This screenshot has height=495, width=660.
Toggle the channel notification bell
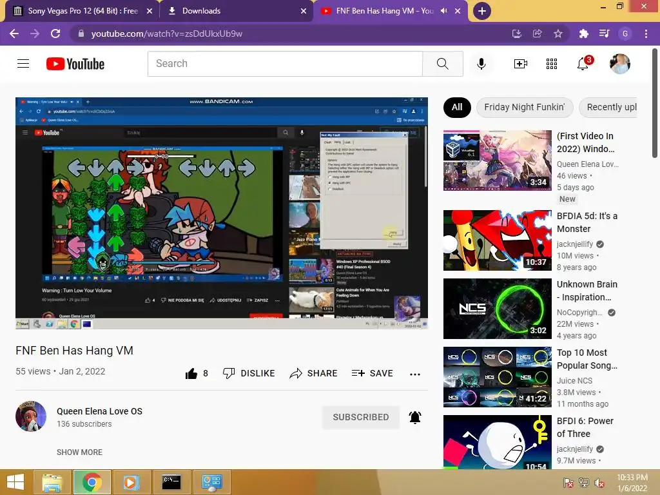tap(415, 417)
